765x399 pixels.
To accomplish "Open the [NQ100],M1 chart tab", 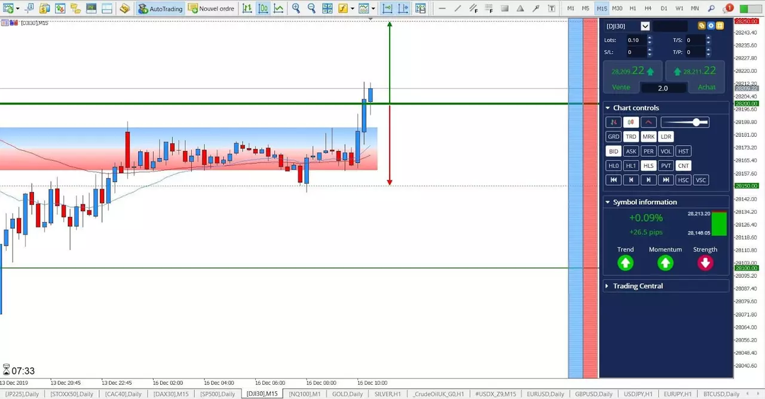I will tap(305, 394).
